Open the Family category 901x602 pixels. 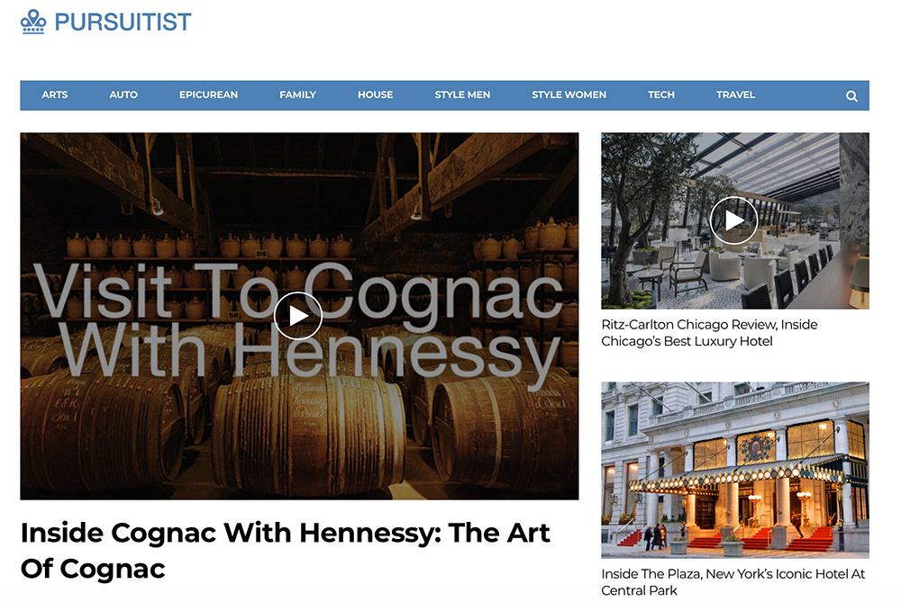coord(297,94)
